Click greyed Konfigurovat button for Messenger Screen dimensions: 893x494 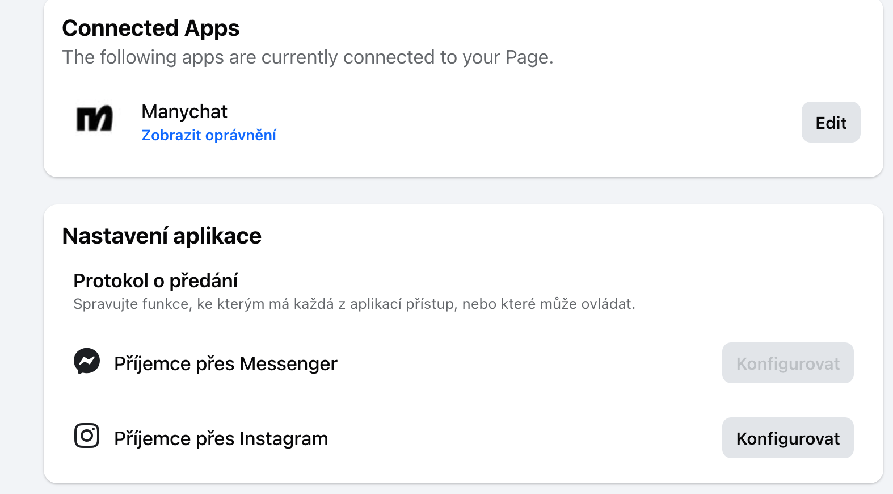[x=787, y=363]
